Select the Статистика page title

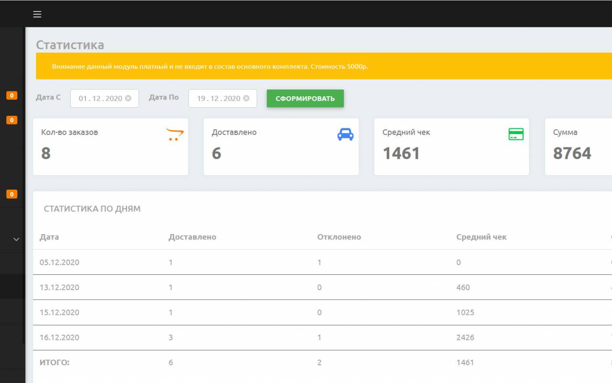click(x=70, y=45)
